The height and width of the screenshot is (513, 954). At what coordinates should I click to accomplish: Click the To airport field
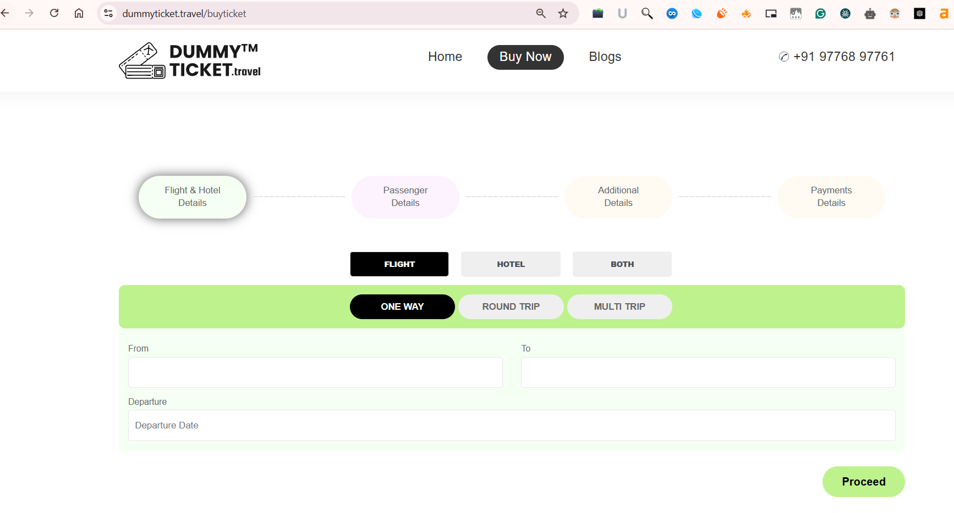coord(708,372)
